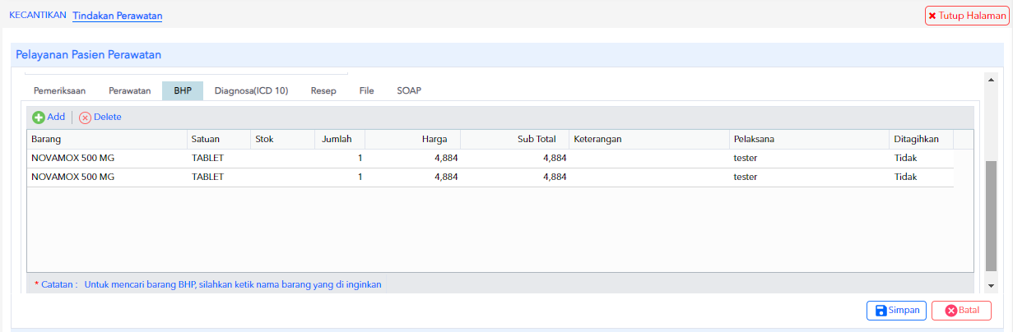Viewport: 1013px width, 332px height.
Task: Click the Simpan floppy disk icon
Action: (x=881, y=311)
